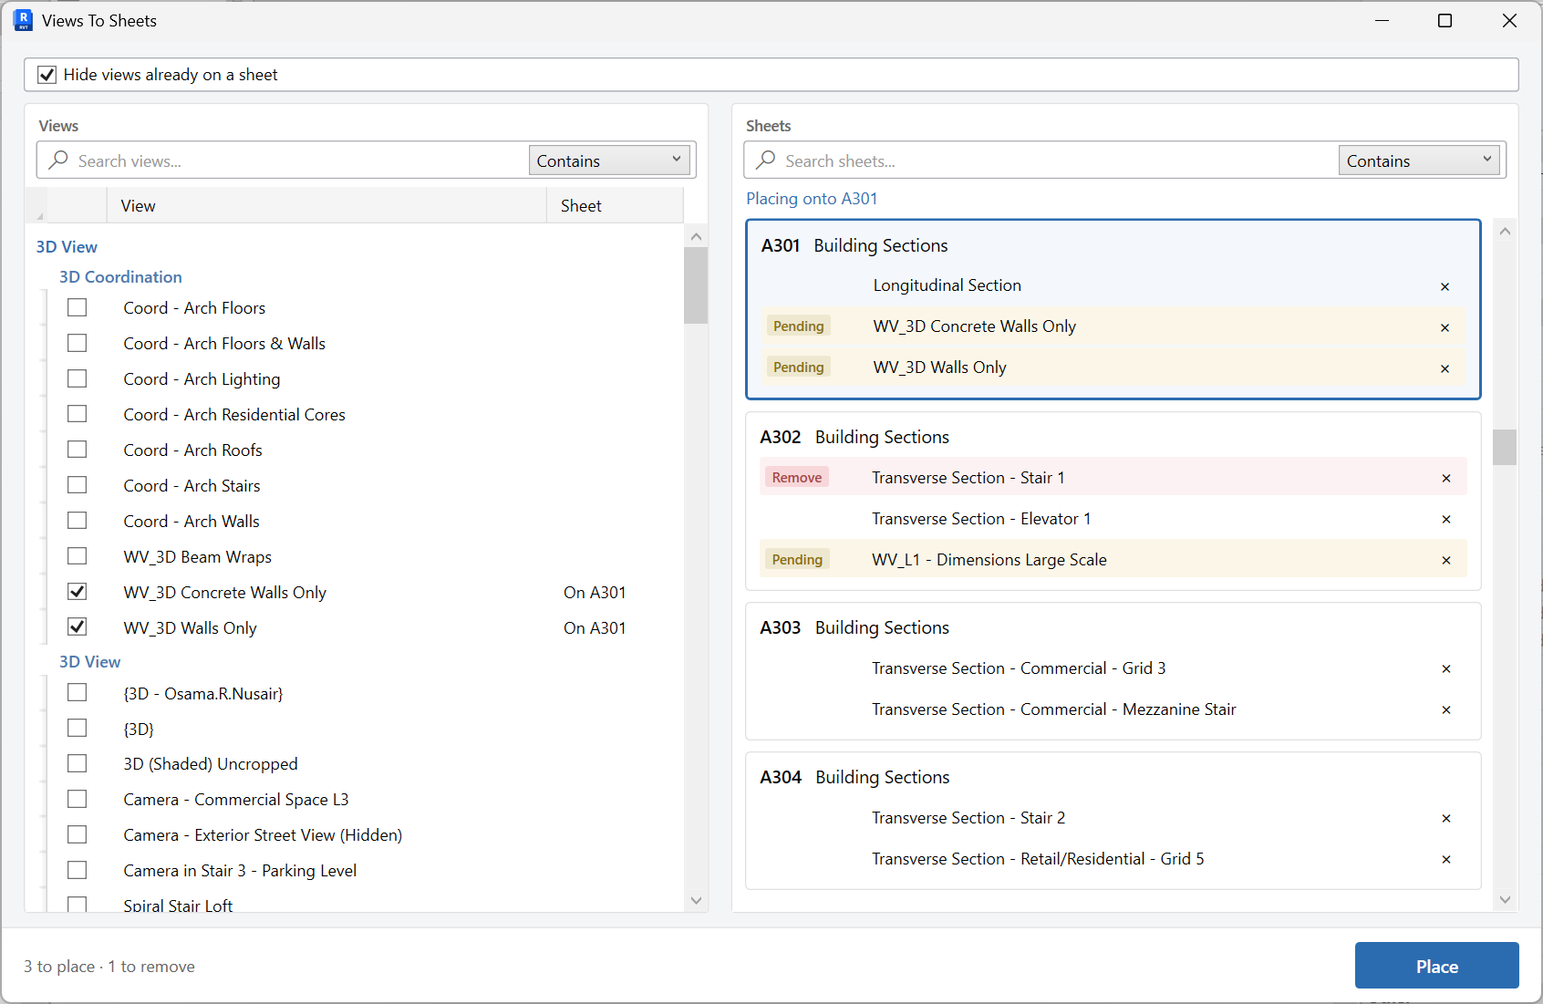The image size is (1543, 1004).
Task: Check Coord - Arch Lighting view
Action: click(78, 378)
